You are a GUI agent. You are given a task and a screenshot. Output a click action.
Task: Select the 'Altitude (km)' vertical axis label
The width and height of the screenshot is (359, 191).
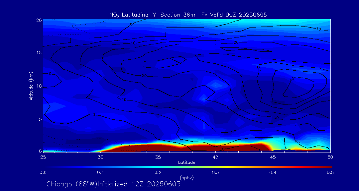tap(31, 86)
